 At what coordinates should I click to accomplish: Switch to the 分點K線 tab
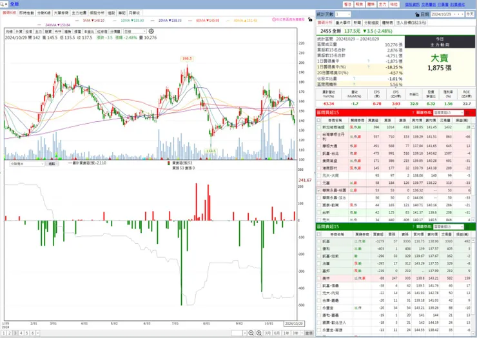(44, 13)
